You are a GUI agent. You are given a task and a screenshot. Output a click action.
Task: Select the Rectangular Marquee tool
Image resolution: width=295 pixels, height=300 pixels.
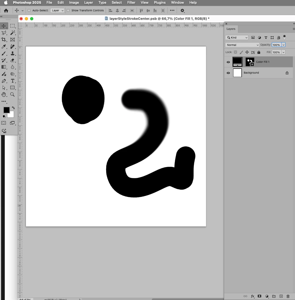[12, 26]
